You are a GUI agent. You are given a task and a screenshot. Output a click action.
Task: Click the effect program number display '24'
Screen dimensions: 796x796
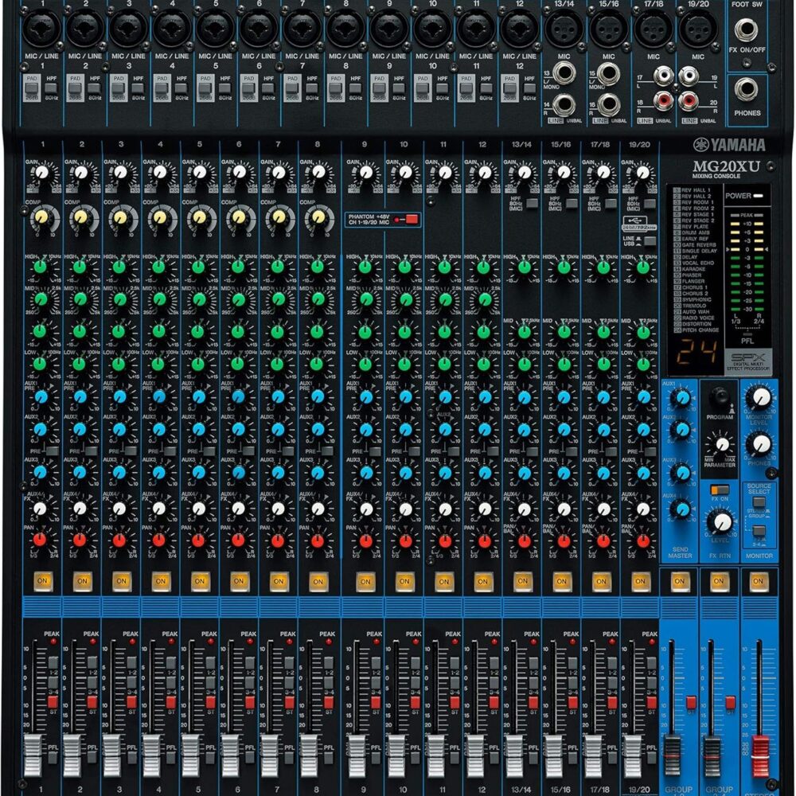pyautogui.click(x=698, y=351)
